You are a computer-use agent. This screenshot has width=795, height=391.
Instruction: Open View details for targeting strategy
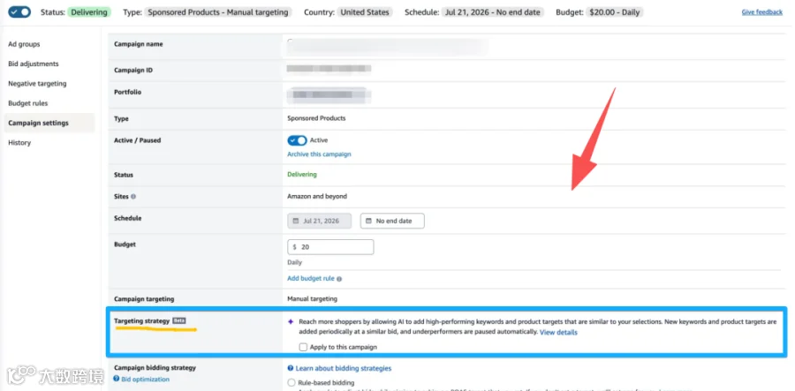[558, 332]
